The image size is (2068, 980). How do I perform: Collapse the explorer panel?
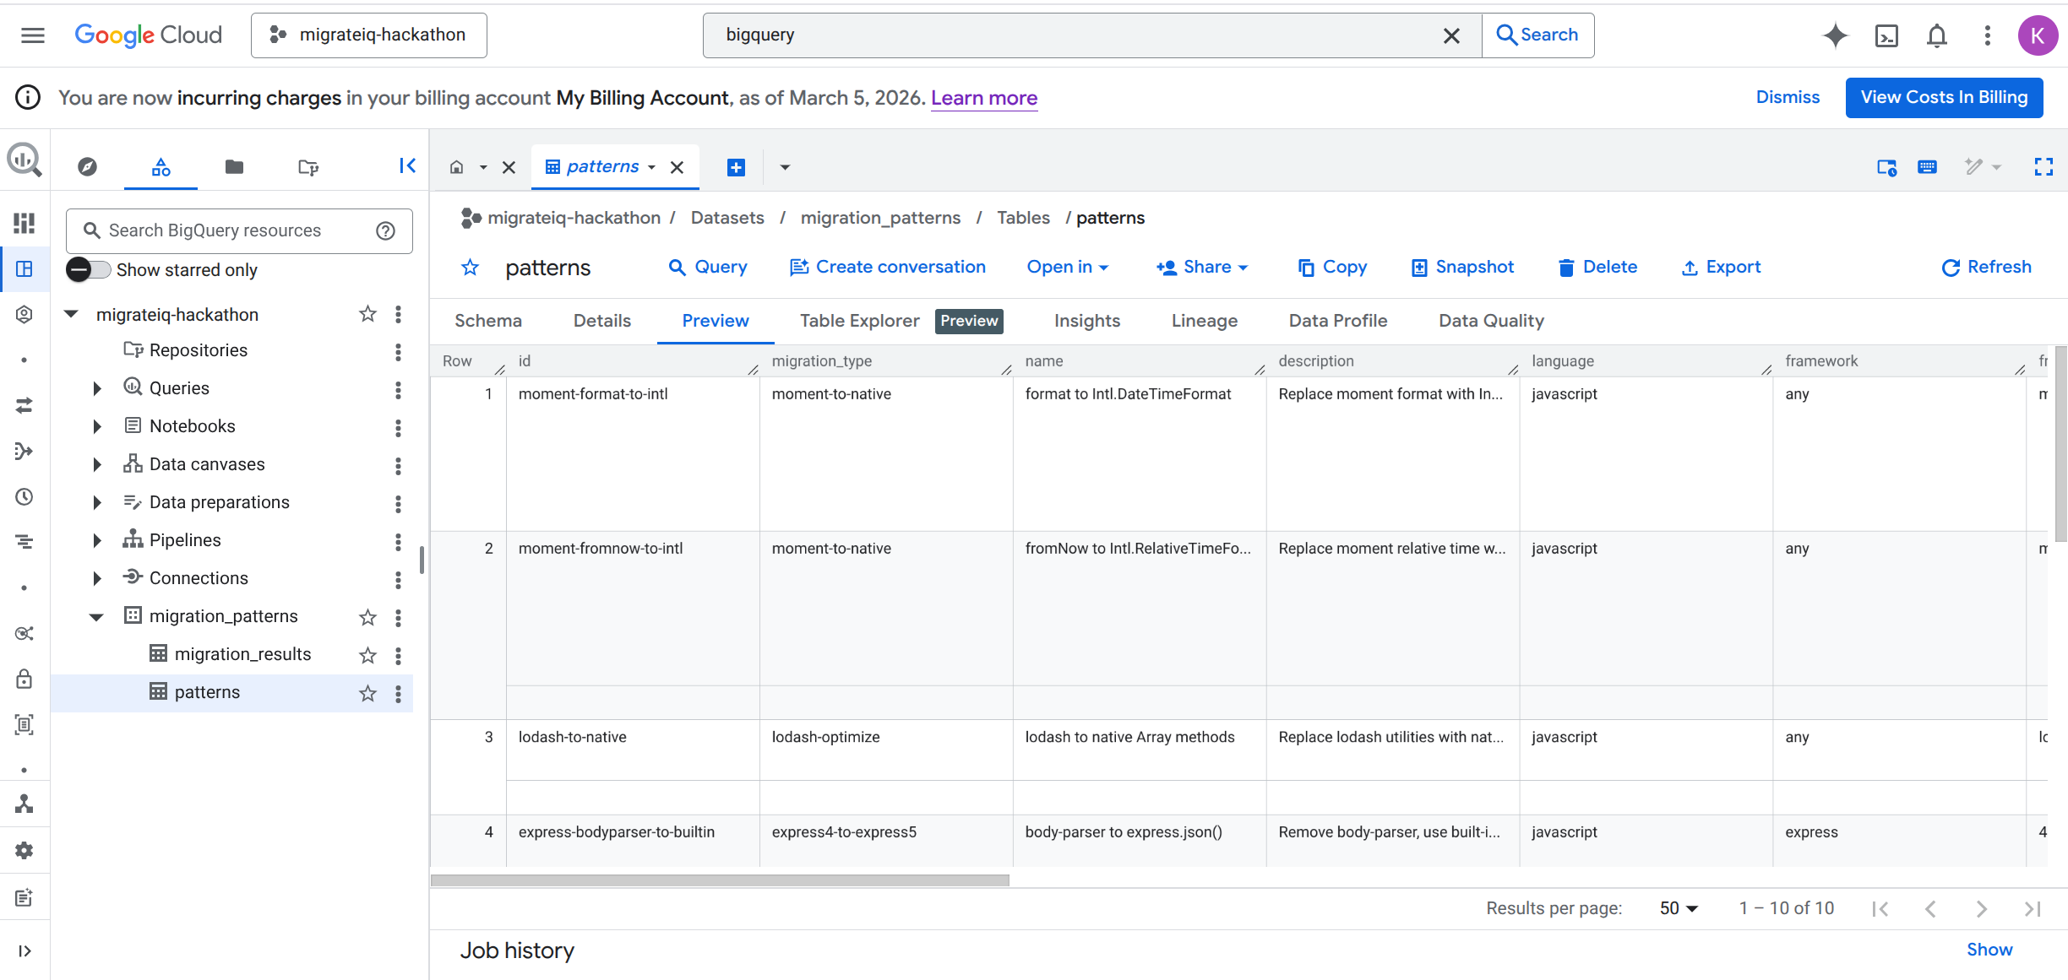click(407, 166)
